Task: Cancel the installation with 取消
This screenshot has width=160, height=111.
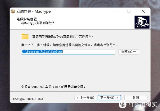Action: [x=136, y=98]
